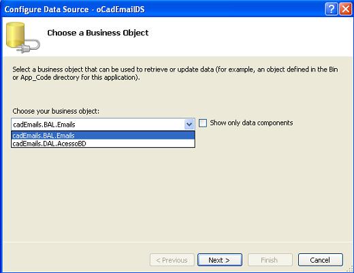
Task: Click the title bar text 'Configure Data Source - oCadEmailDS'
Action: click(x=74, y=10)
